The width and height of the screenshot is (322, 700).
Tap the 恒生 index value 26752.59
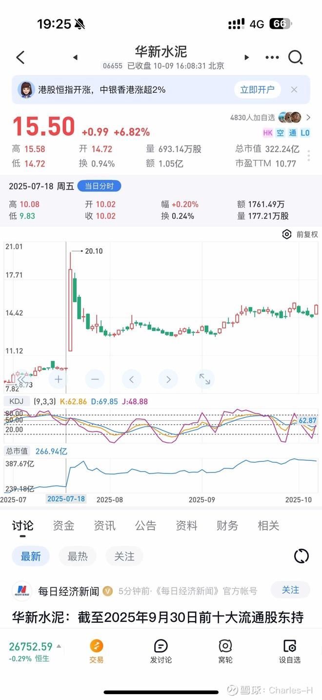pos(31,647)
